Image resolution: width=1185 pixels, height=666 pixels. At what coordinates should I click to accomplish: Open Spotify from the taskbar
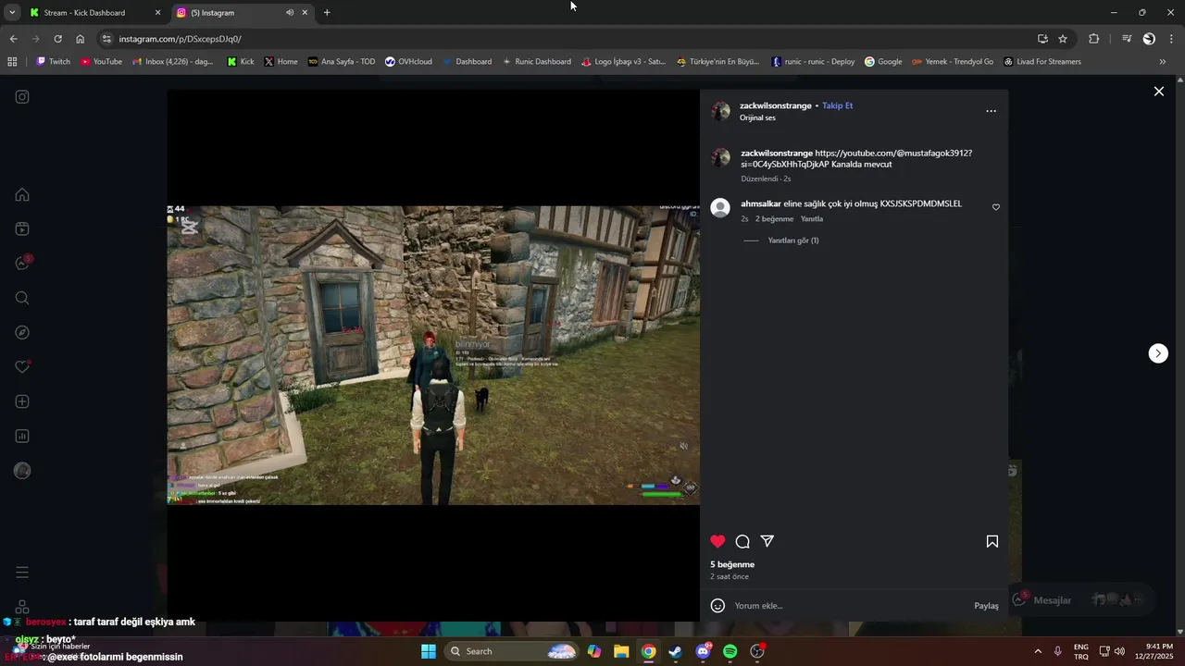730,651
